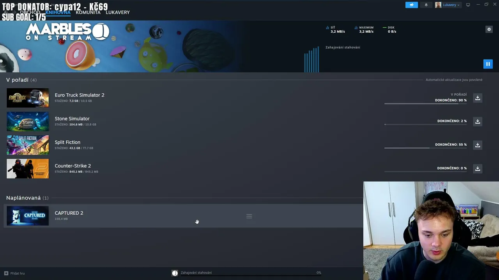Click Euro Truck Simulator 2 progress bar

pos(425,104)
